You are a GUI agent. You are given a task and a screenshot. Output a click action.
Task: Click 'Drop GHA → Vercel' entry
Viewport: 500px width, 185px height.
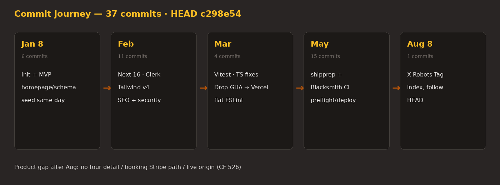pyautogui.click(x=241, y=88)
